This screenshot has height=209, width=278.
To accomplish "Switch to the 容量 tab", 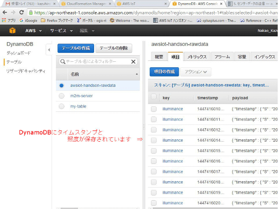I will coord(242,57).
